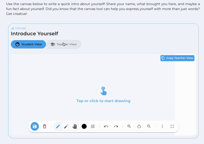Viewport: 204px width, 144px height.
Task: Click the blue save canvas button
Action: click(35, 126)
